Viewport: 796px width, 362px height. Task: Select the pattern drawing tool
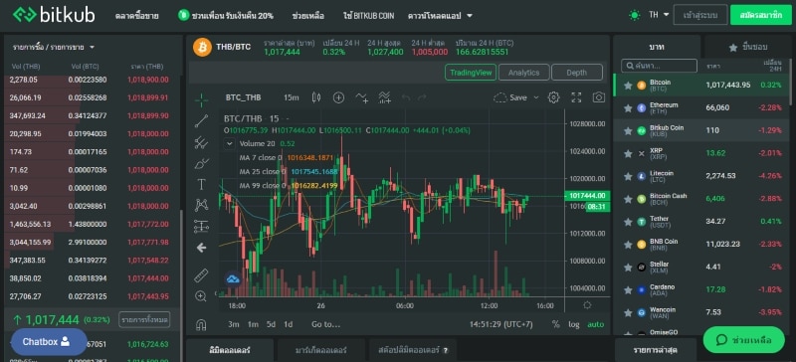click(202, 205)
